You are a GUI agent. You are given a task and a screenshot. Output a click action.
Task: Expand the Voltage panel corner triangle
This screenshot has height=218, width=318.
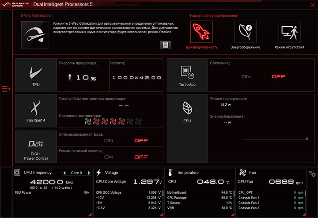pyautogui.click(x=162, y=214)
